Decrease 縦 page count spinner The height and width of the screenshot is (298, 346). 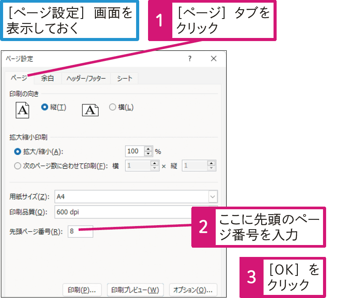[x=211, y=168]
